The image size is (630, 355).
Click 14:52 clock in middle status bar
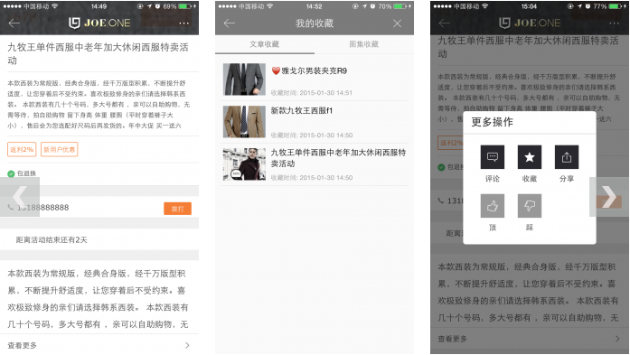tap(315, 6)
